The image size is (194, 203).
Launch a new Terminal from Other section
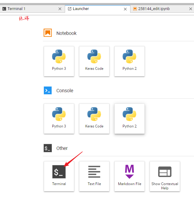59,176
